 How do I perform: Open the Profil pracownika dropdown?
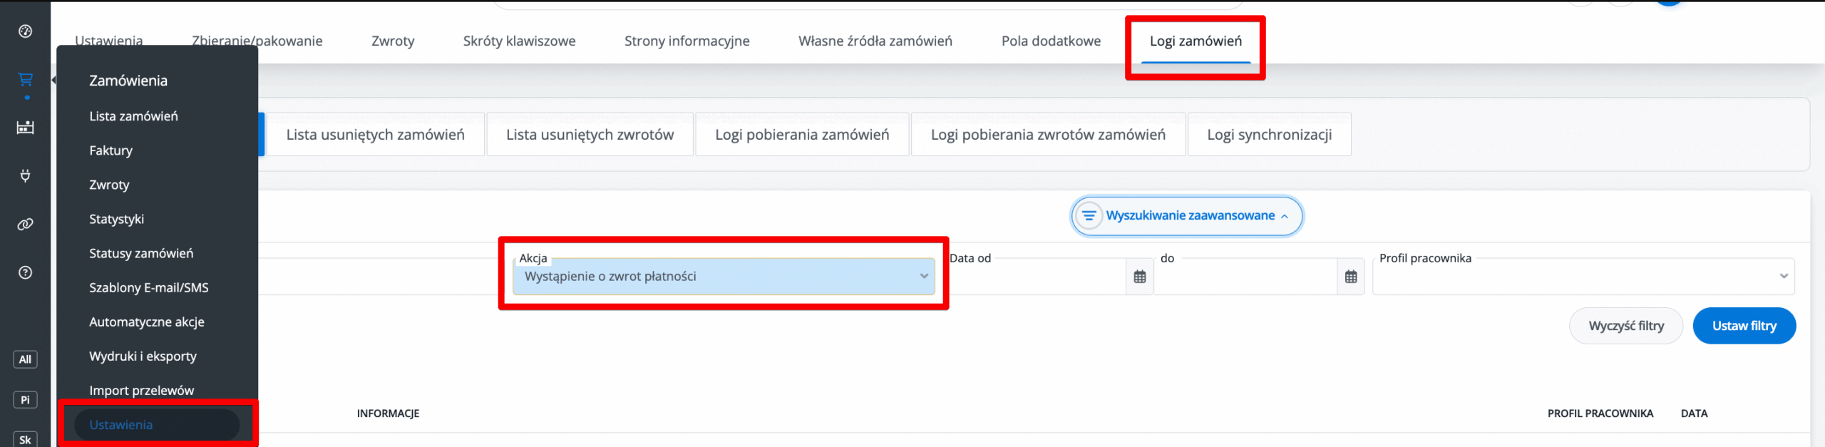[x=1583, y=277]
